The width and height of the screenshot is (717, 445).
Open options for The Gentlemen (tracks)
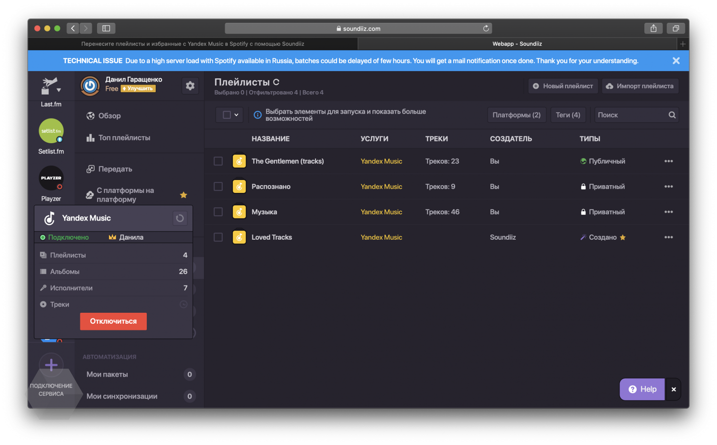tap(669, 161)
